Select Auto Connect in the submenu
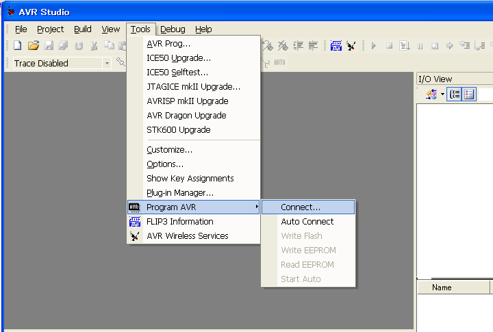 (308, 222)
